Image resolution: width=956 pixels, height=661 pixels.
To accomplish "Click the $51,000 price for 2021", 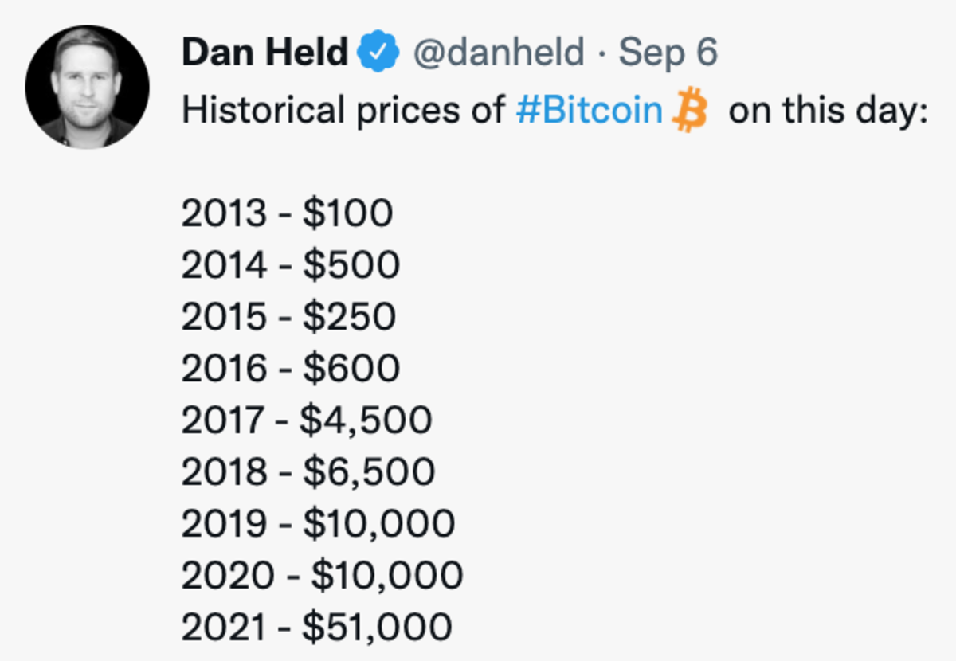I will pos(376,628).
